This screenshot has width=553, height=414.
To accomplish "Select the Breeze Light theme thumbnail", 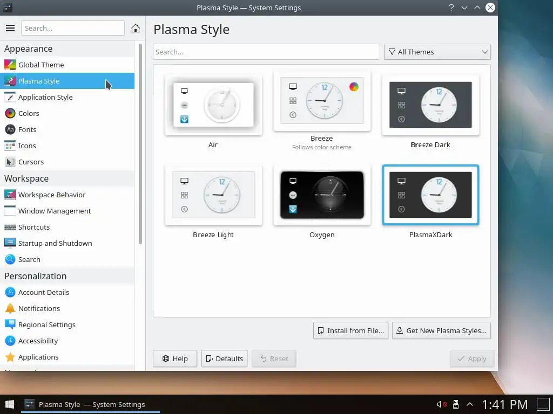I will 213,195.
